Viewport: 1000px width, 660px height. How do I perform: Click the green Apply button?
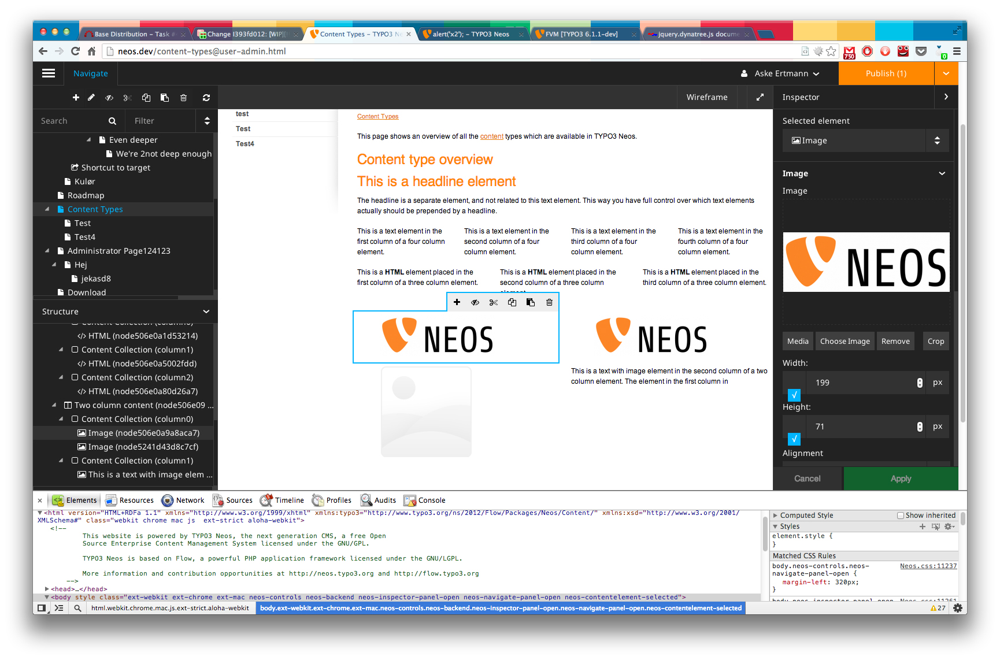click(901, 479)
